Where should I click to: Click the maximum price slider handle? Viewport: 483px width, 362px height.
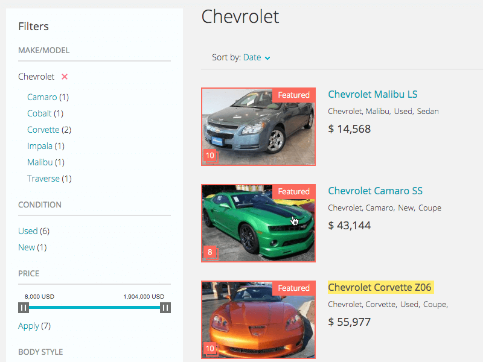[165, 308]
